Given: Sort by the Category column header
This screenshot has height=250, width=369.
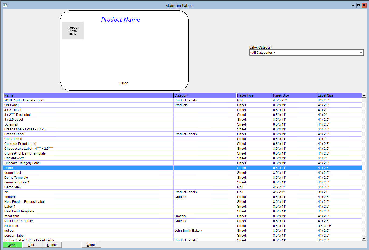Looking at the screenshot, I should point(205,95).
